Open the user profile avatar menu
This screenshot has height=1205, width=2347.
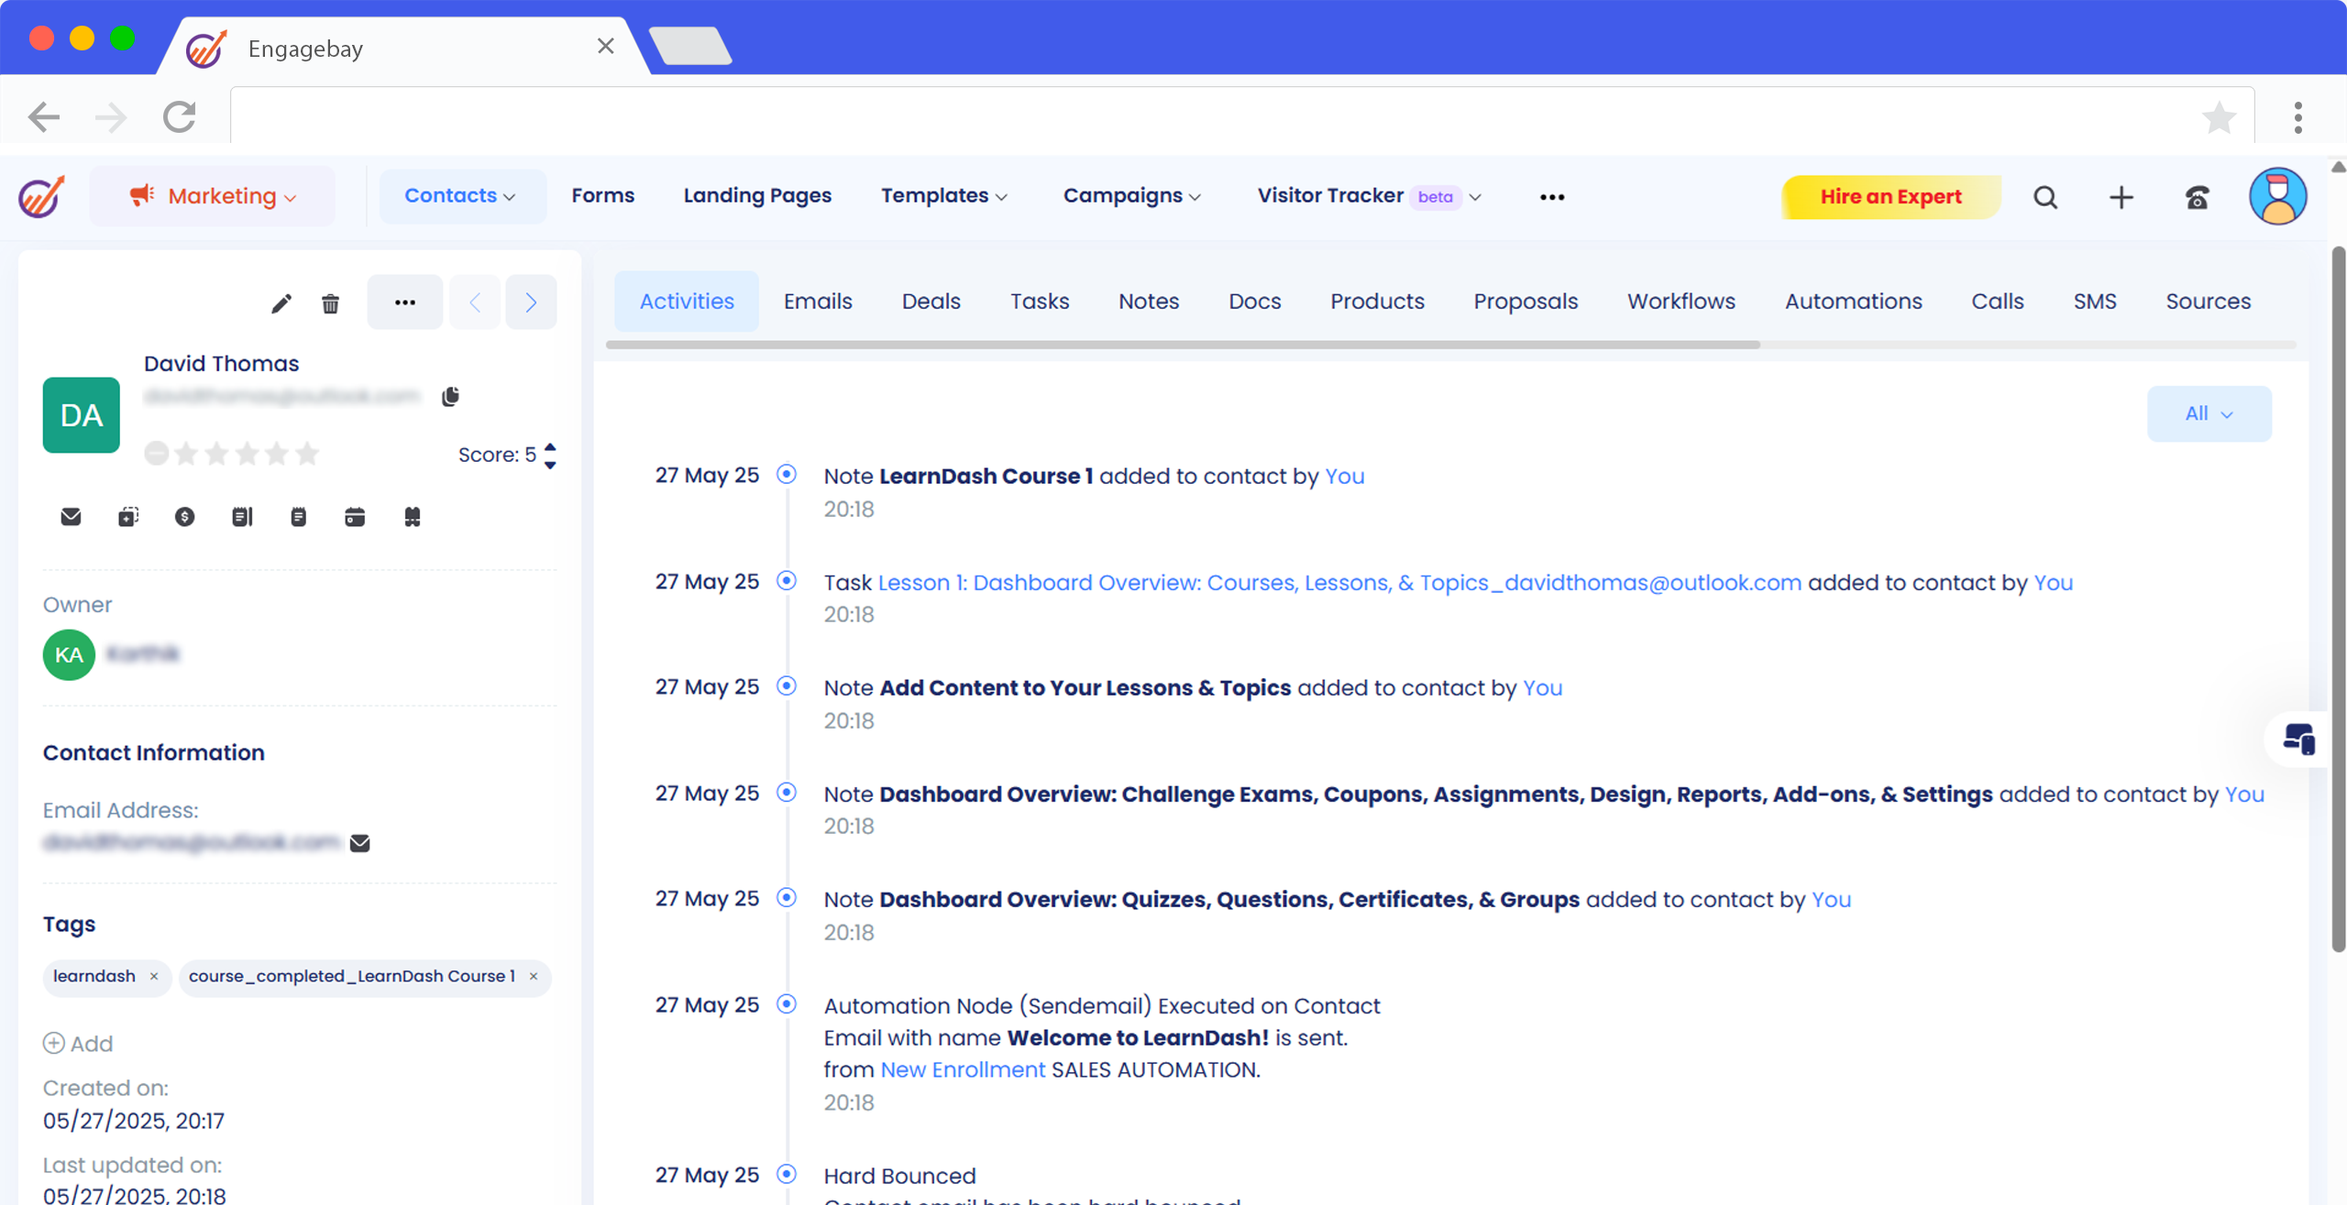pos(2277,196)
